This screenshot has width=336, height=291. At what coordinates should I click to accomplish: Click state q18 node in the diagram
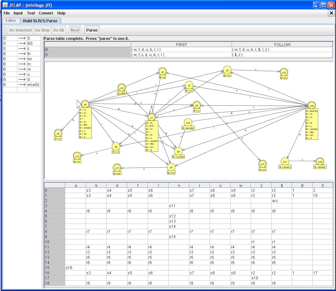320,161
